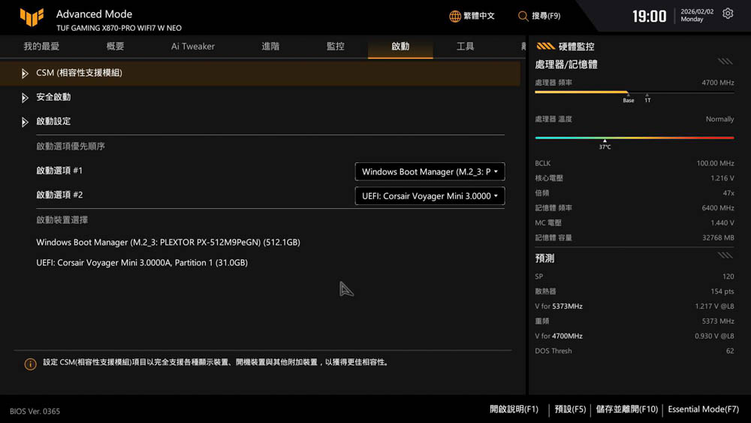The height and width of the screenshot is (423, 751).
Task: Click the info icon beside CSM description
Action: 30,364
